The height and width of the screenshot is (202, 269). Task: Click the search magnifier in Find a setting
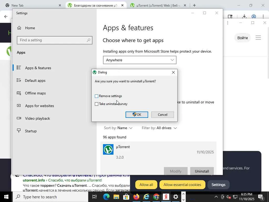(89, 40)
